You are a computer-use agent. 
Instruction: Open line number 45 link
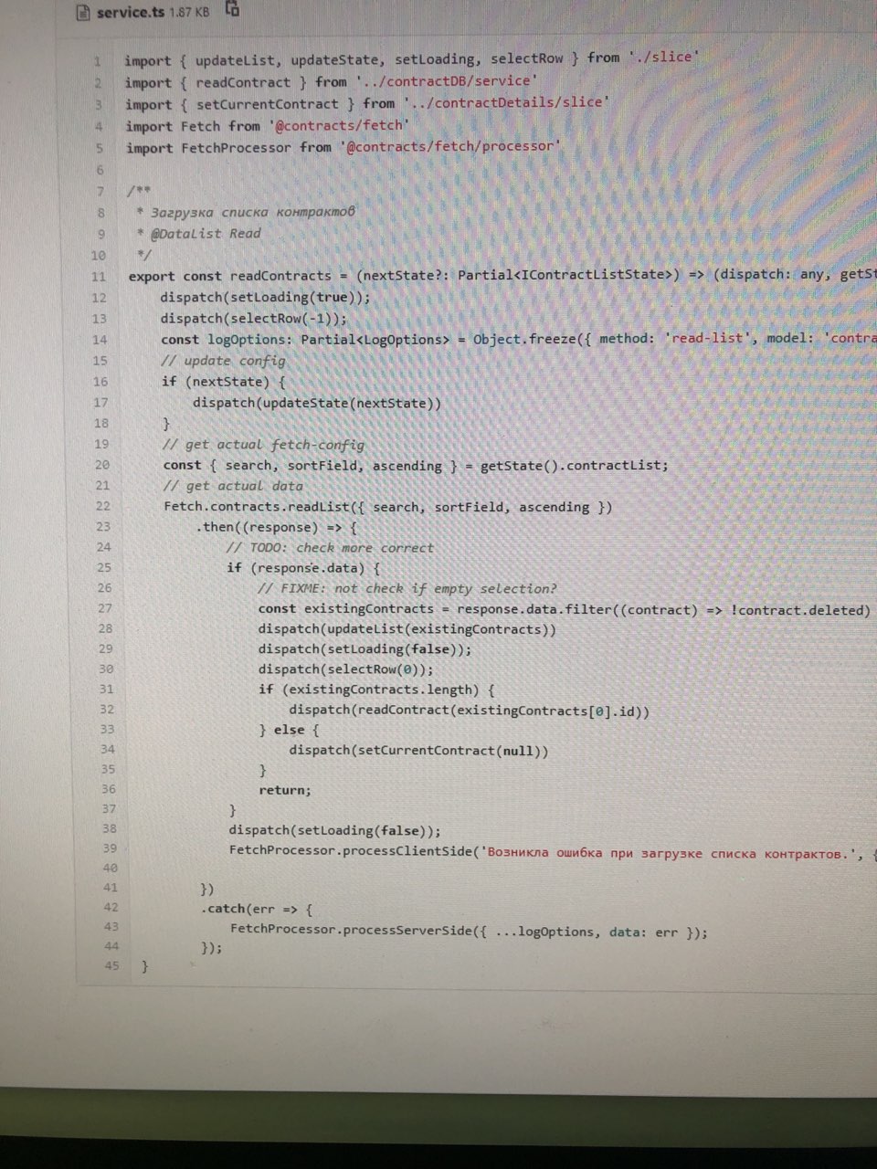point(111,965)
